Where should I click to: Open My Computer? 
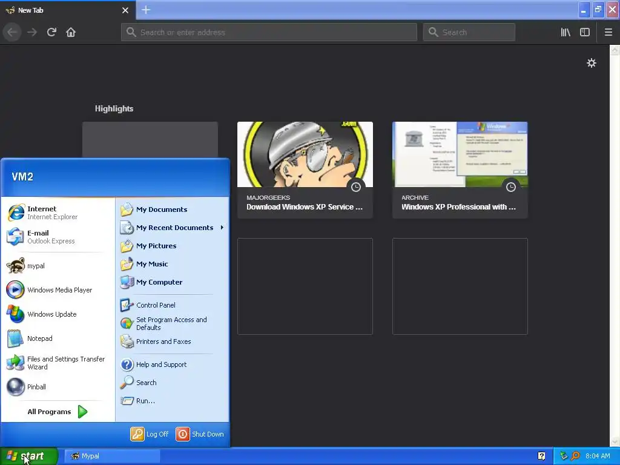pos(172,282)
